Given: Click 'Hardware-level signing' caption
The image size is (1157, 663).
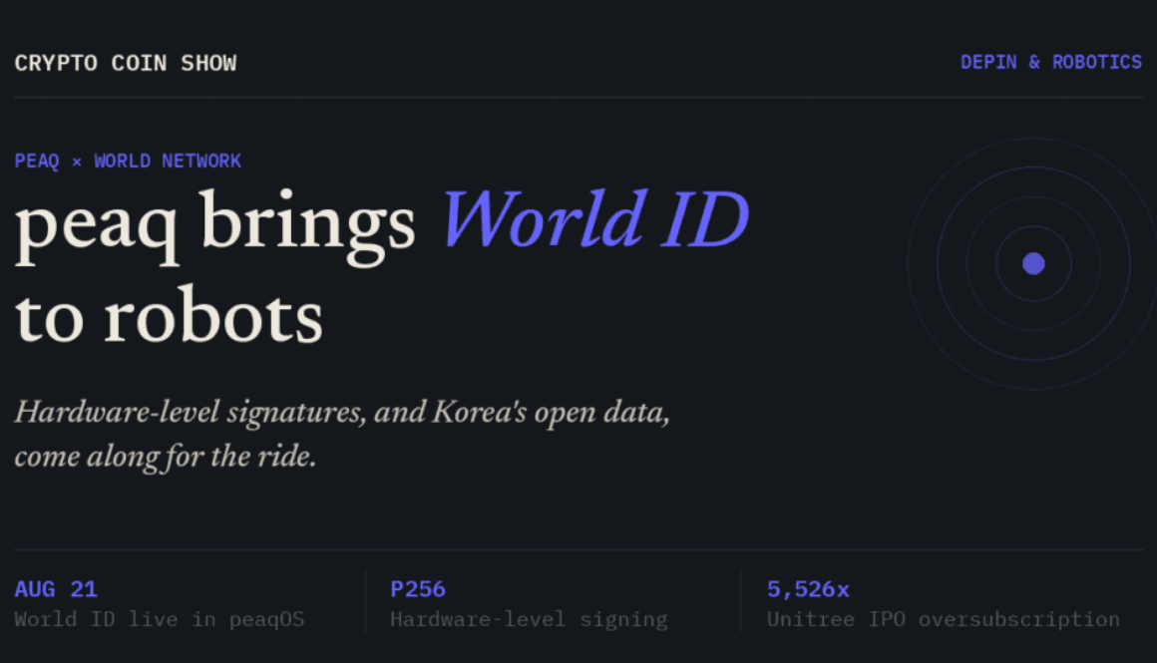Looking at the screenshot, I should (x=529, y=619).
